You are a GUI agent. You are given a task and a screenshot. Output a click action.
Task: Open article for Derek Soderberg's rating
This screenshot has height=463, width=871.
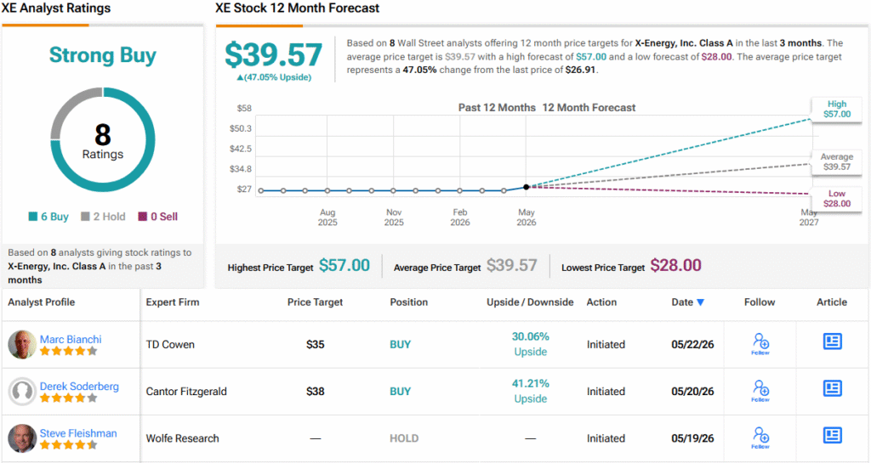pyautogui.click(x=832, y=388)
